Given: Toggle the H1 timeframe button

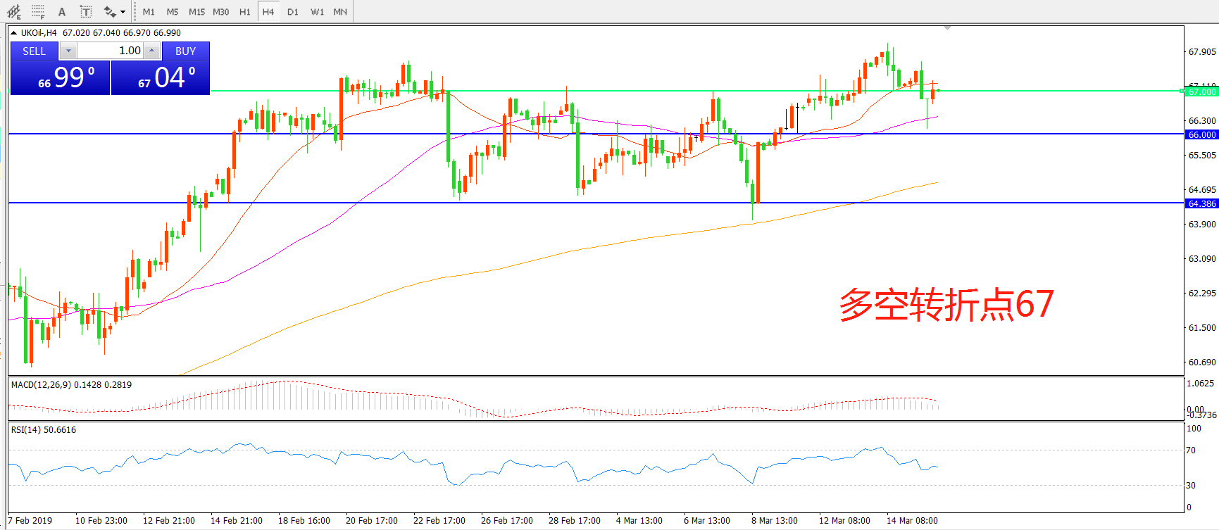Looking at the screenshot, I should coord(244,11).
